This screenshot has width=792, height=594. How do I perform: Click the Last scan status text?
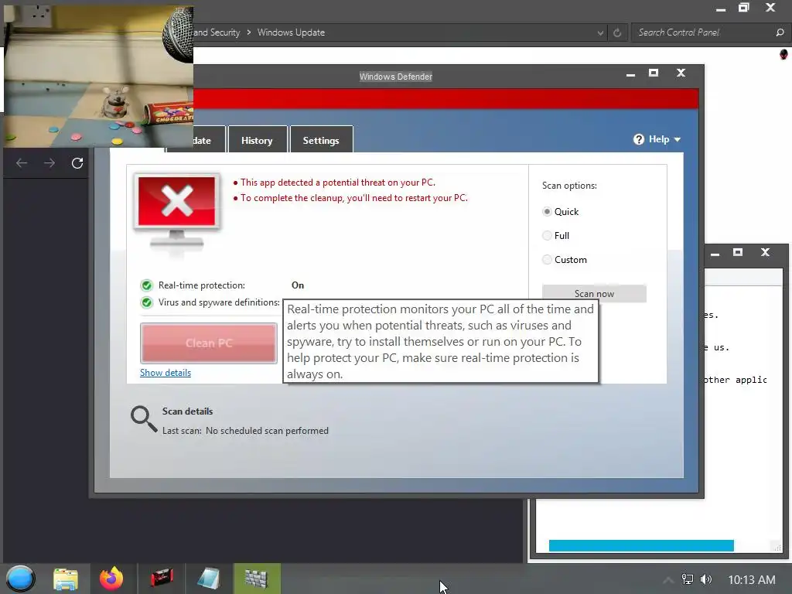tap(245, 431)
